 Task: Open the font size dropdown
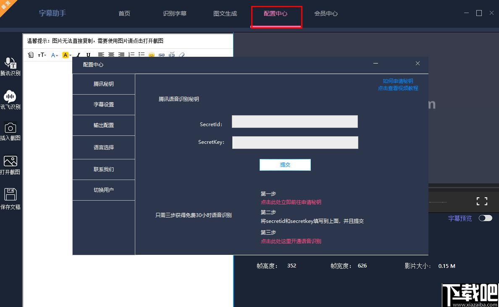click(x=42, y=55)
